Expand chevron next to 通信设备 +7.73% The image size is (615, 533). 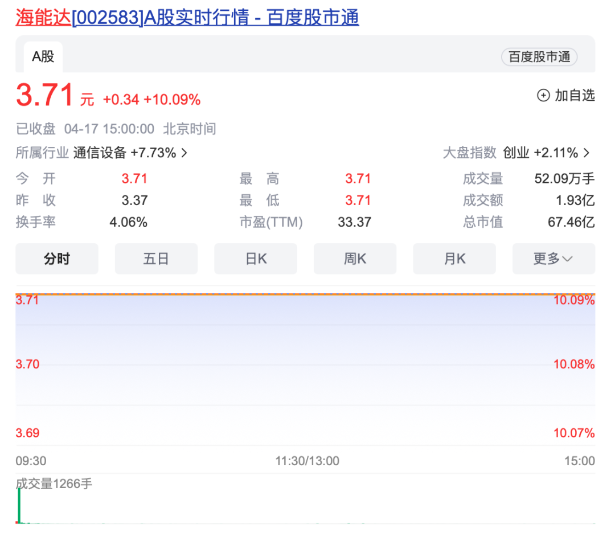click(x=184, y=153)
